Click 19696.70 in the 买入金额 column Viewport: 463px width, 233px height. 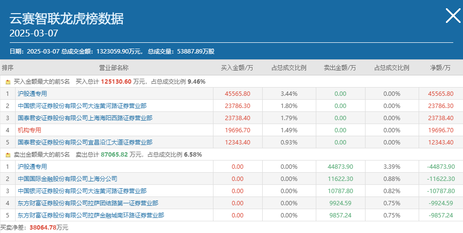237,130
